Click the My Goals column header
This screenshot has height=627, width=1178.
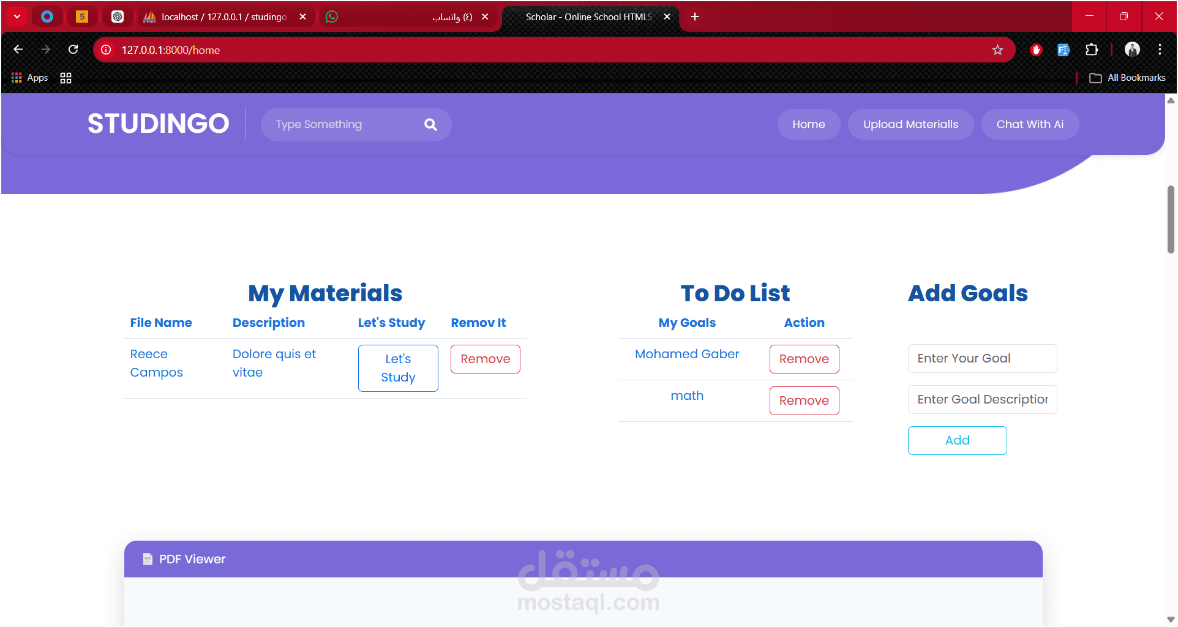click(x=687, y=323)
